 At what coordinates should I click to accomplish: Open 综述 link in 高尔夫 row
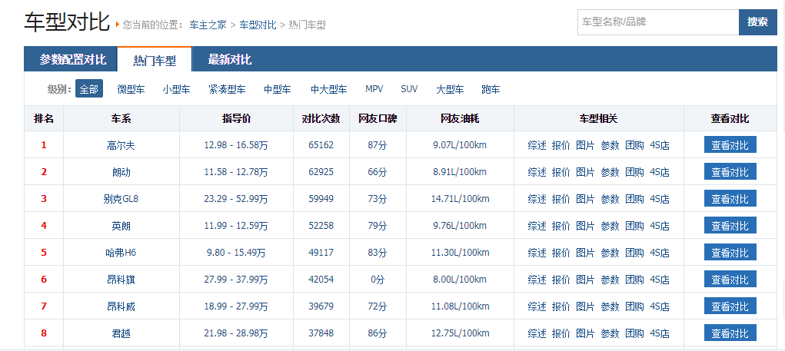(x=537, y=145)
